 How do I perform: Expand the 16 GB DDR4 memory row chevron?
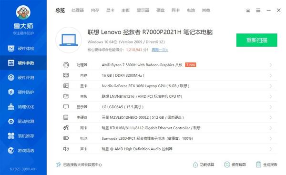271,75
